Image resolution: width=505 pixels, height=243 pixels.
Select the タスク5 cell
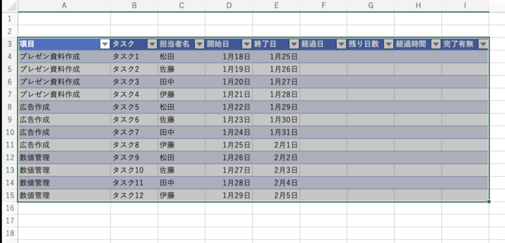click(134, 107)
